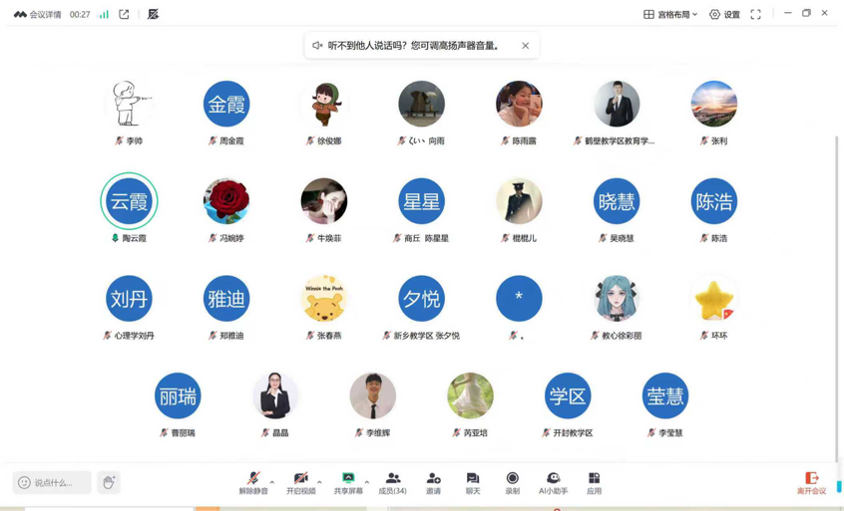Start screen sharing via 共享屏幕
This screenshot has height=511, width=844.
pos(347,483)
